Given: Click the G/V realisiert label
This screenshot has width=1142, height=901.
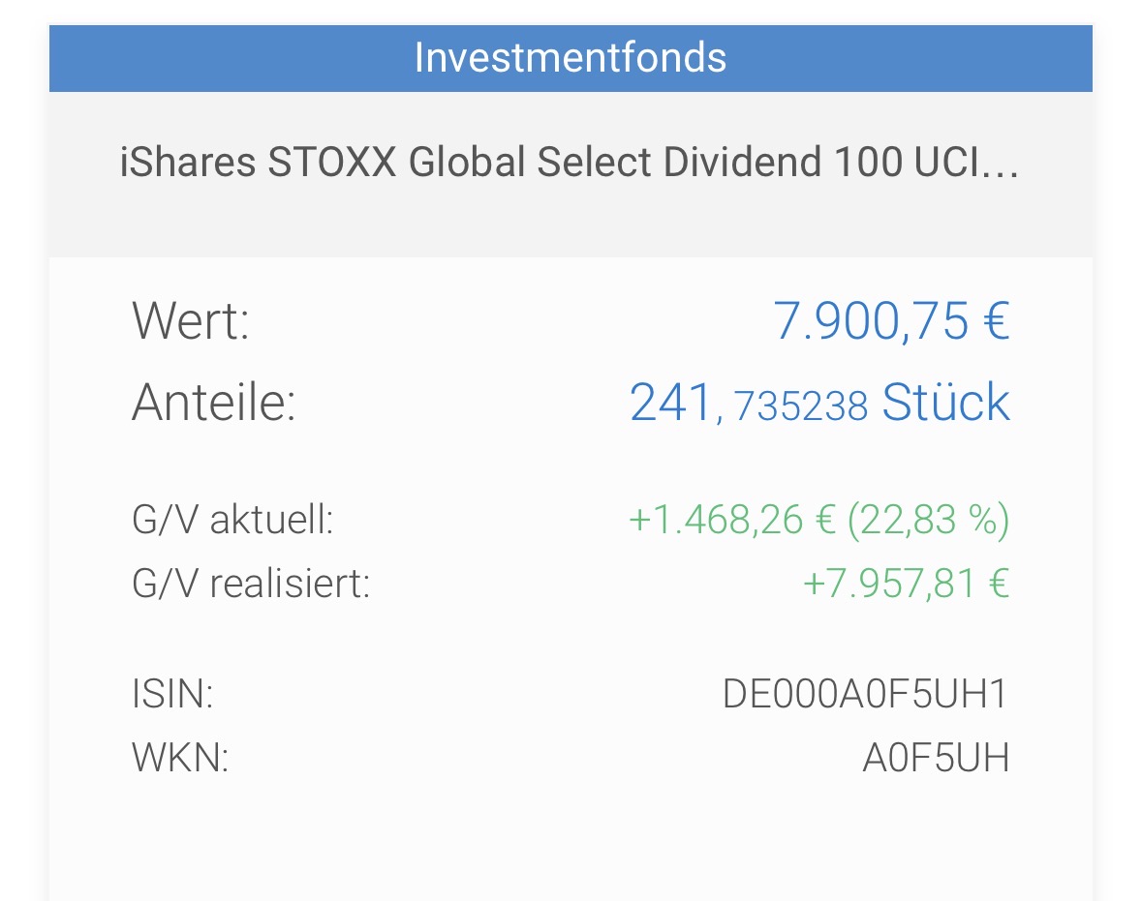Looking at the screenshot, I should [251, 585].
